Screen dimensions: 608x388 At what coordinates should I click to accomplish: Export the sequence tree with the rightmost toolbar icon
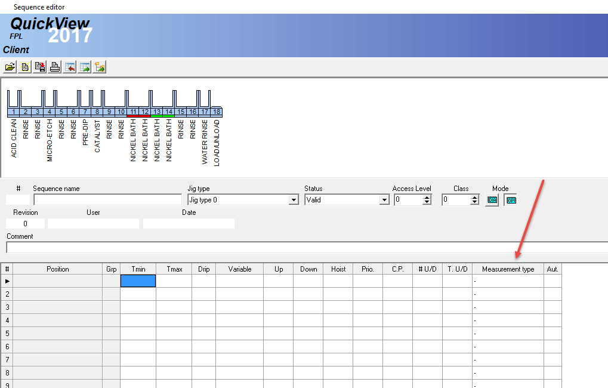(x=100, y=67)
